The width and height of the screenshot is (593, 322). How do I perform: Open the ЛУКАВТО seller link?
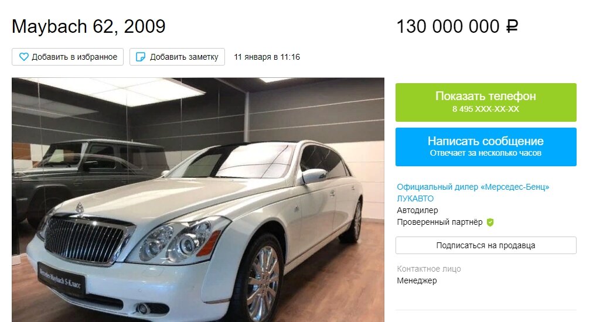click(x=415, y=198)
